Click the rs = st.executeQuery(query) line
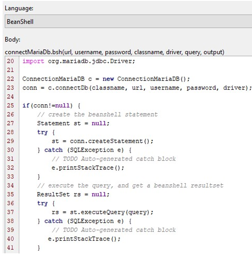Screen dimensions: 252x262 [102, 212]
